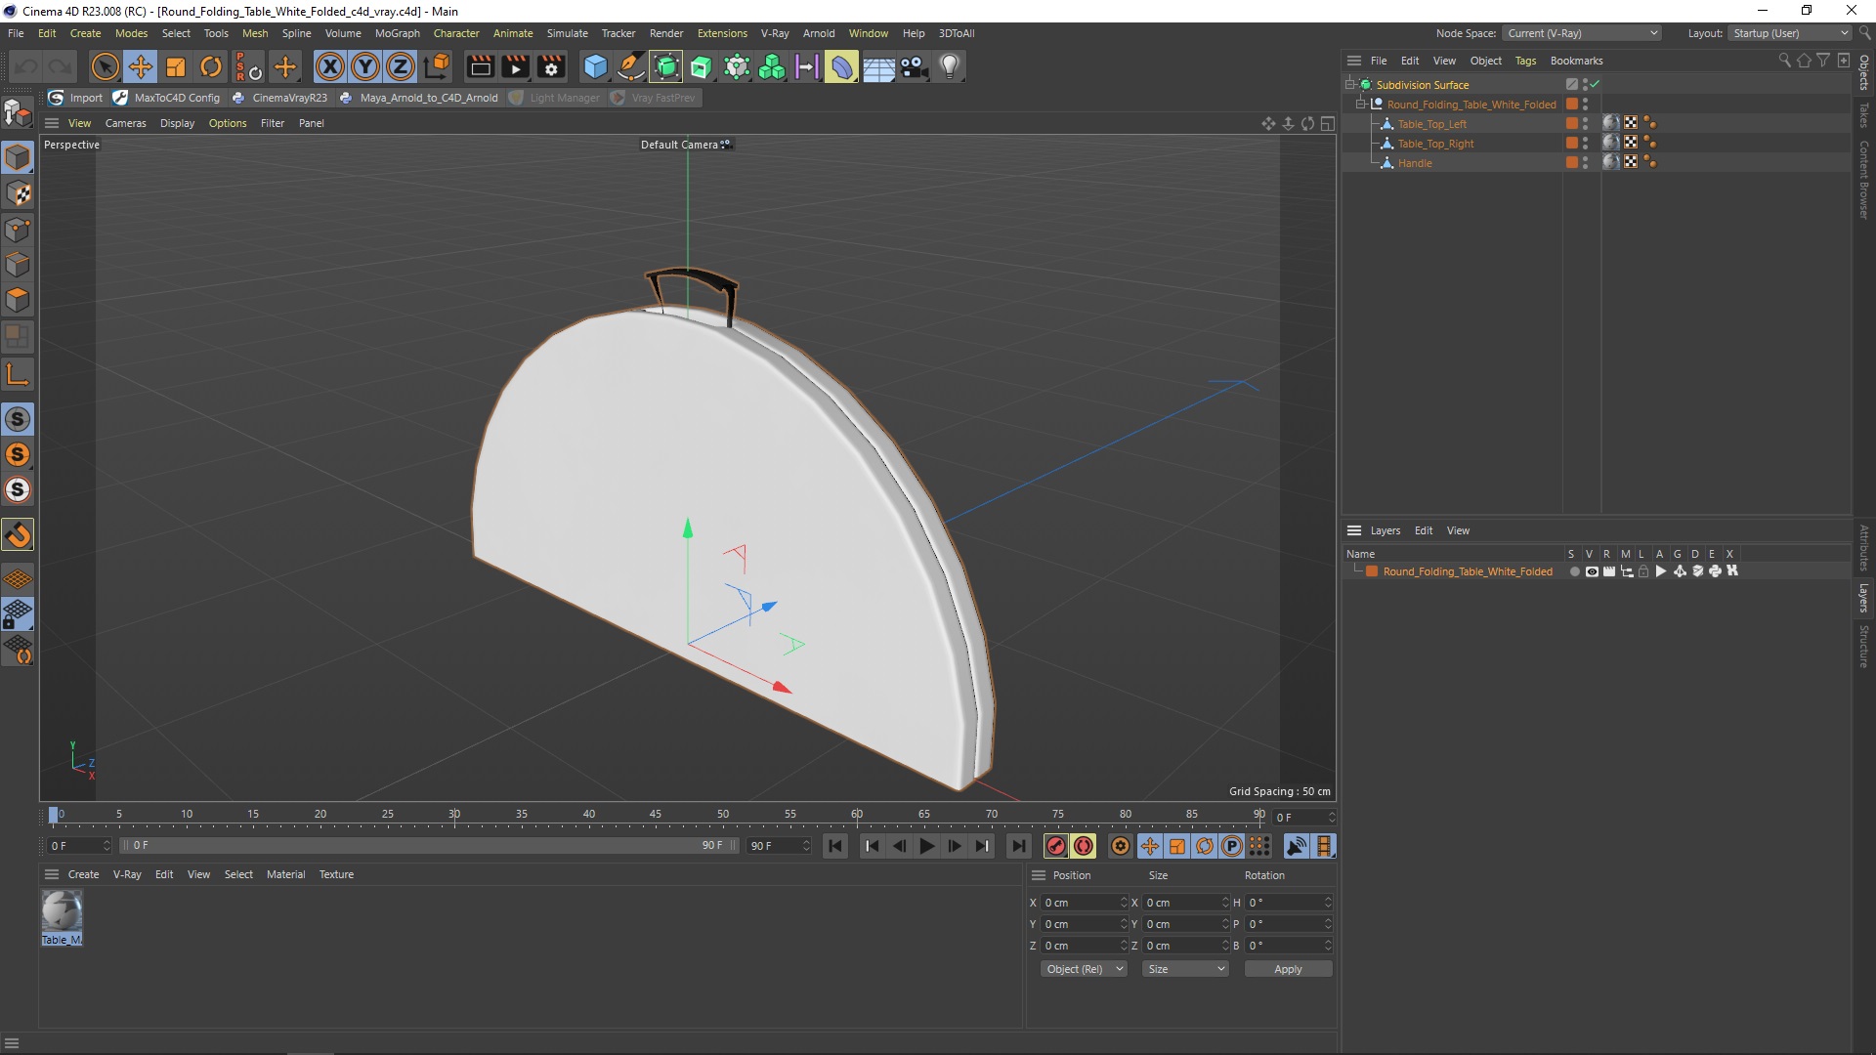Open viewport Cameras menu
Viewport: 1876px width, 1055px height.
pos(125,123)
